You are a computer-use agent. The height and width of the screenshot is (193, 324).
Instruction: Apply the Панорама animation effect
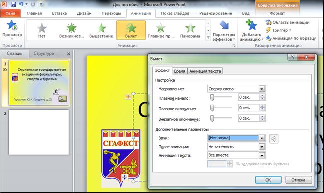point(190,30)
